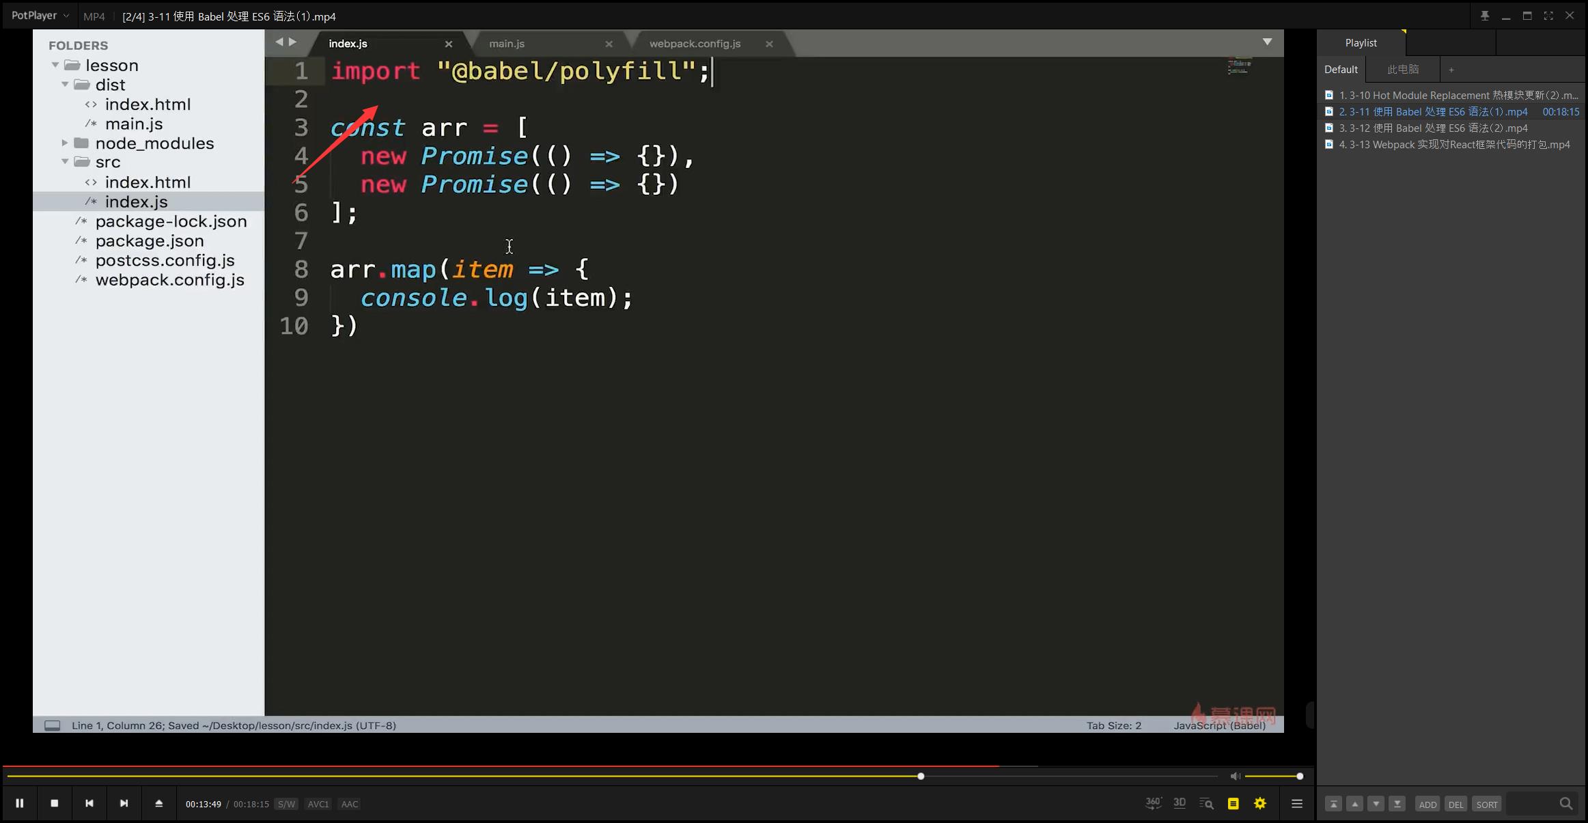Close the index.js tab
This screenshot has width=1588, height=823.
point(449,44)
